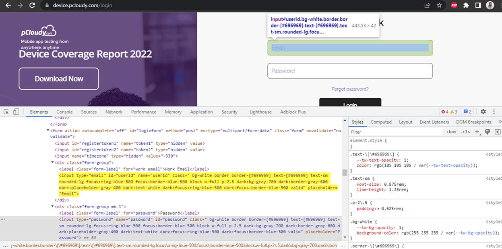The image size is (502, 249).
Task: Click the yellow warnings counter badge
Action: click(454, 112)
